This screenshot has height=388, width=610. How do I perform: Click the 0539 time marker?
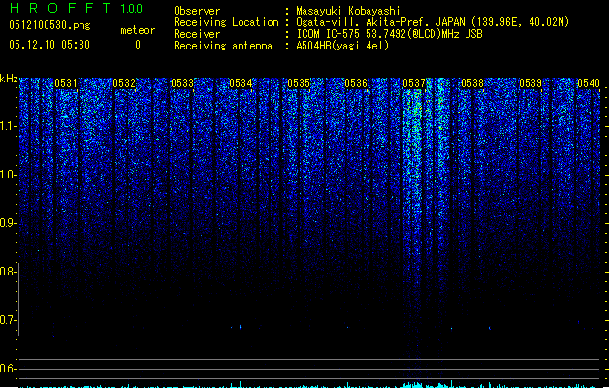point(530,83)
